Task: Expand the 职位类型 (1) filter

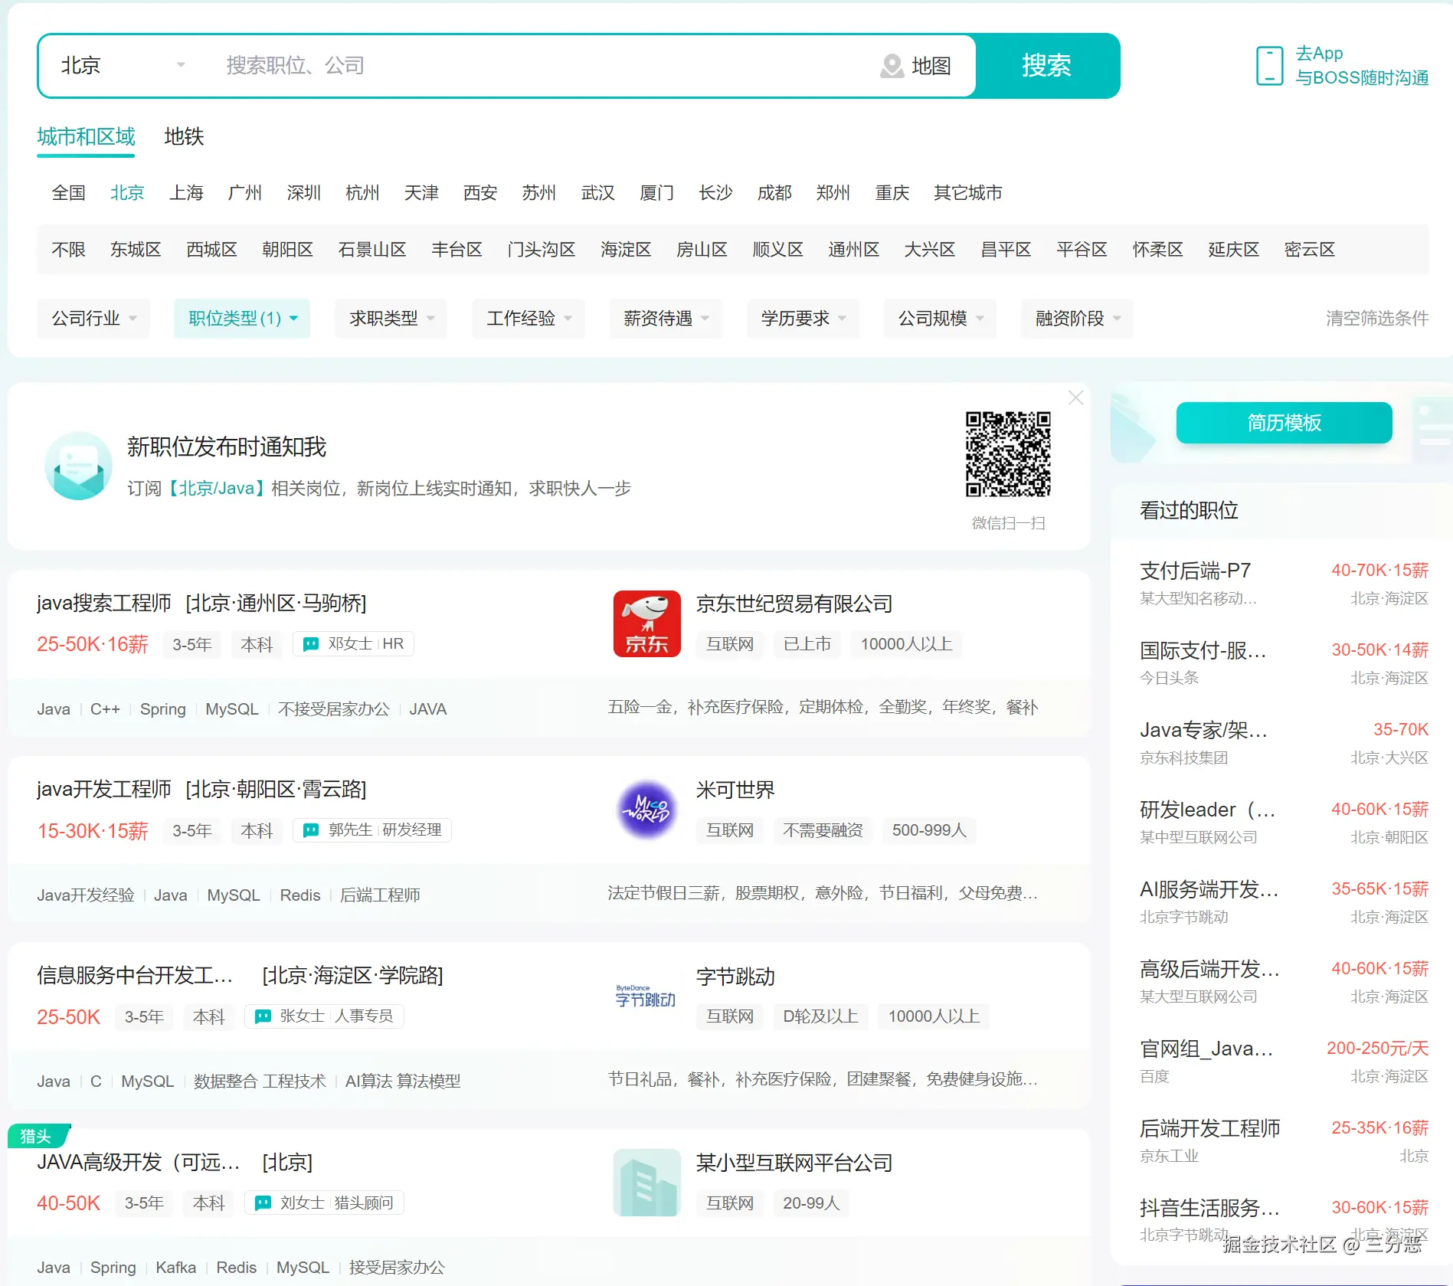Action: [x=242, y=318]
